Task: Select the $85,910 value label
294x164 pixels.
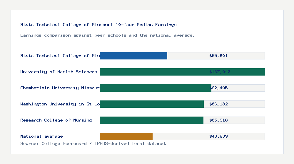Action: click(x=218, y=120)
